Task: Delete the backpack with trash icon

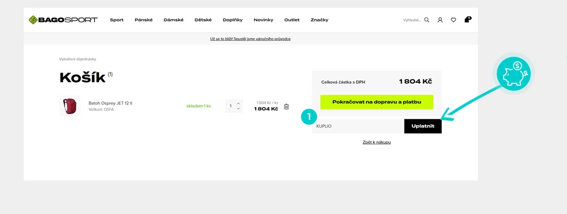Action: pos(287,106)
